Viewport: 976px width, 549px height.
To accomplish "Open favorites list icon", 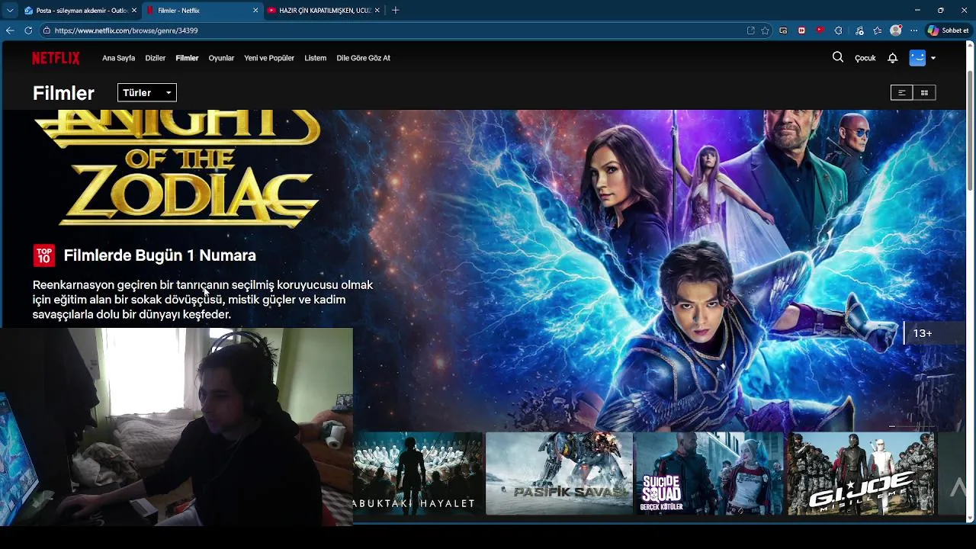I will pos(878,30).
